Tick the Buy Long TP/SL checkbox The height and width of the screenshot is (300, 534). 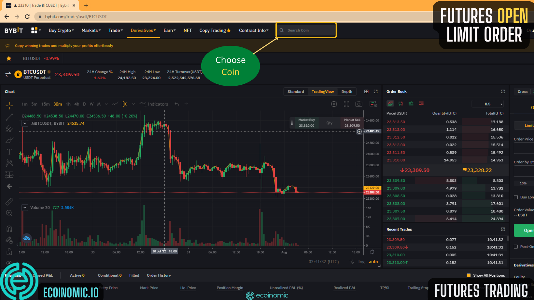[516, 197]
